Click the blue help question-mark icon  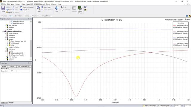(187, 16)
